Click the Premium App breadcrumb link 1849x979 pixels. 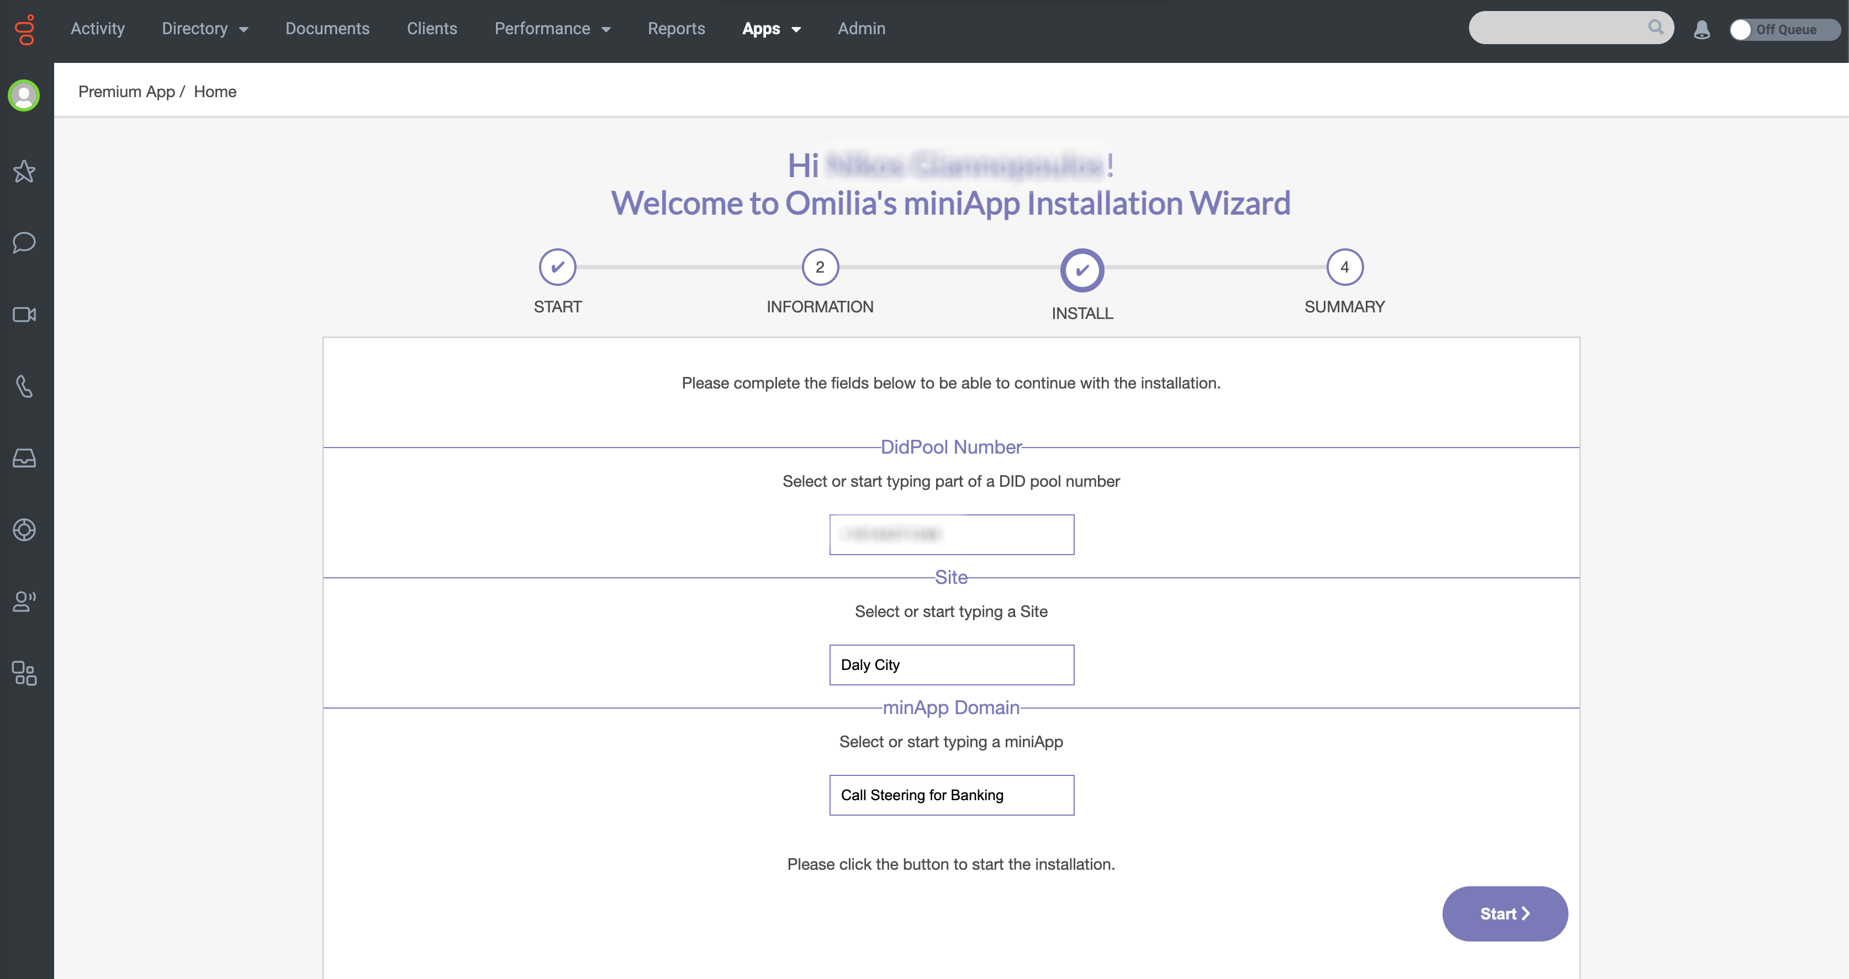[x=126, y=92]
